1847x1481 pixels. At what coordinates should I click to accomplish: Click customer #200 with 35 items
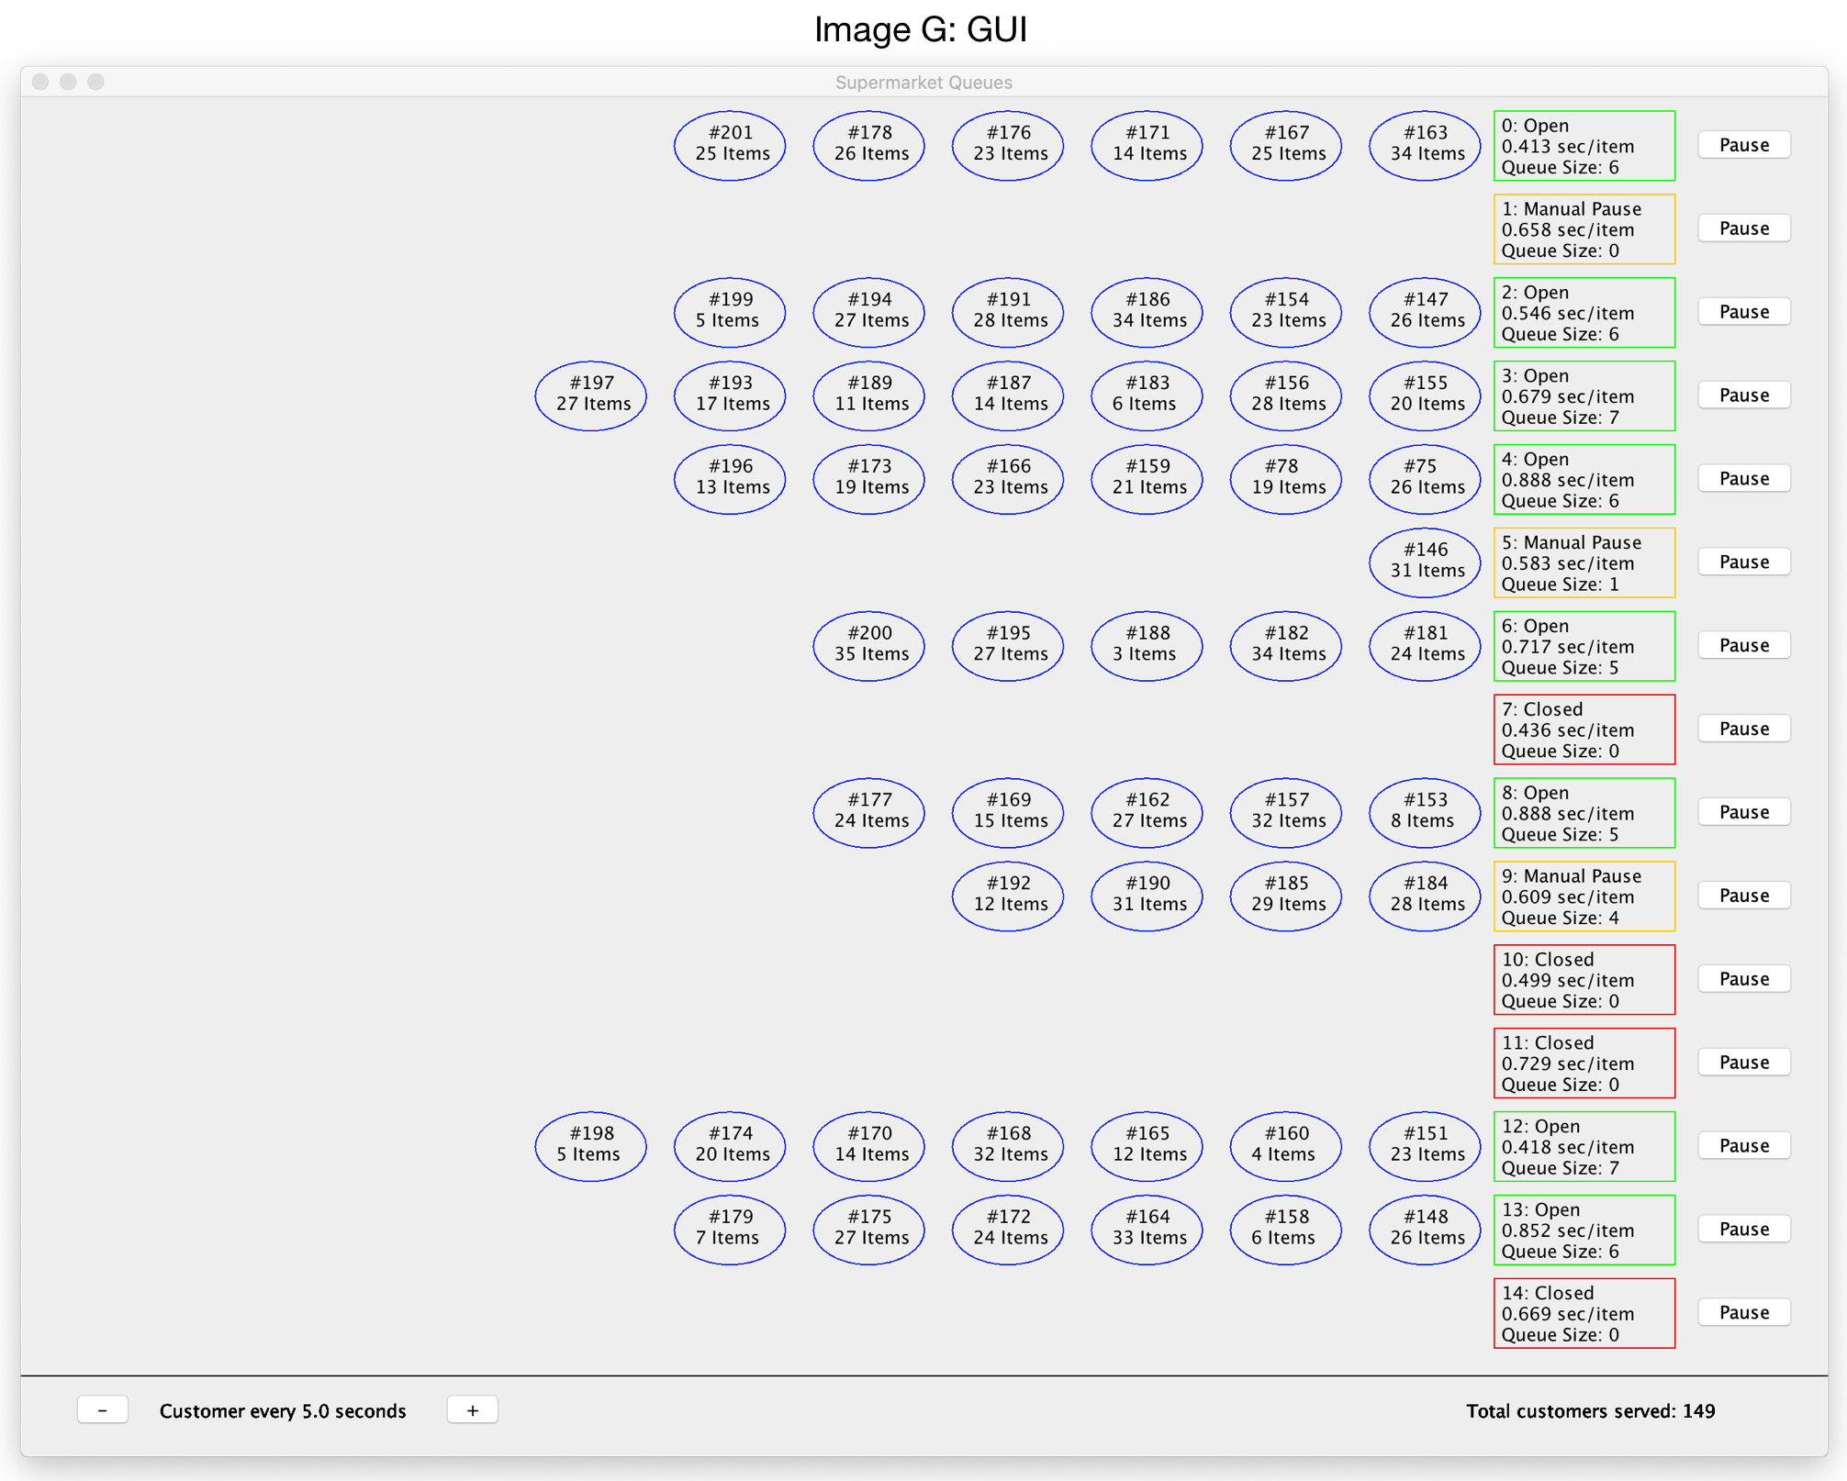[x=869, y=645]
